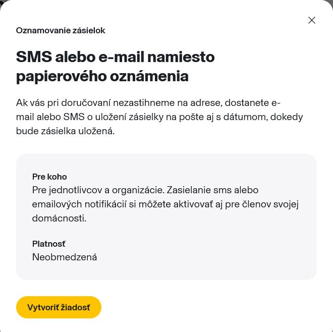Close the Oznamovanie zásielok dialog

click(312, 20)
